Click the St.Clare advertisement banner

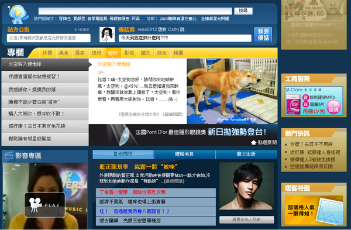pyautogui.click(x=314, y=101)
